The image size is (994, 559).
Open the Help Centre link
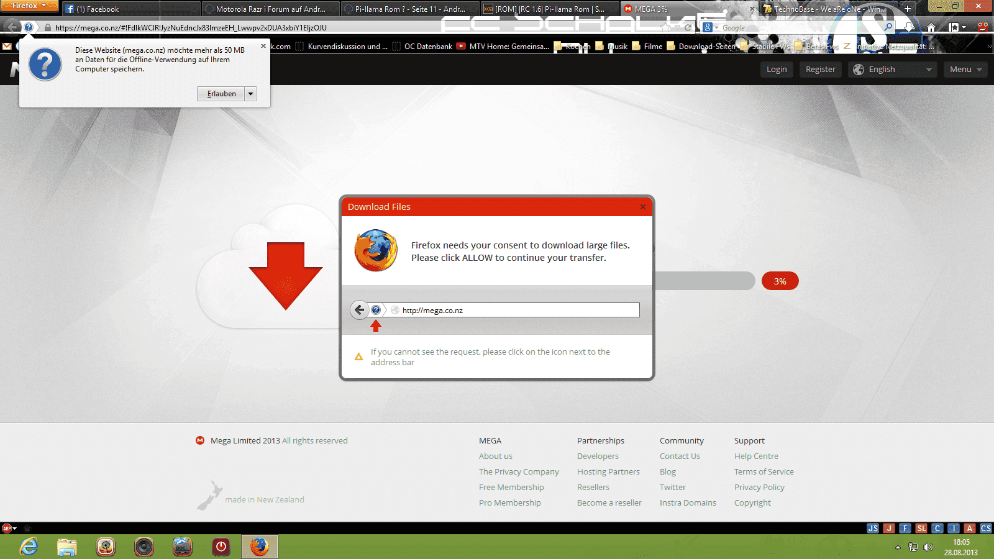point(756,456)
